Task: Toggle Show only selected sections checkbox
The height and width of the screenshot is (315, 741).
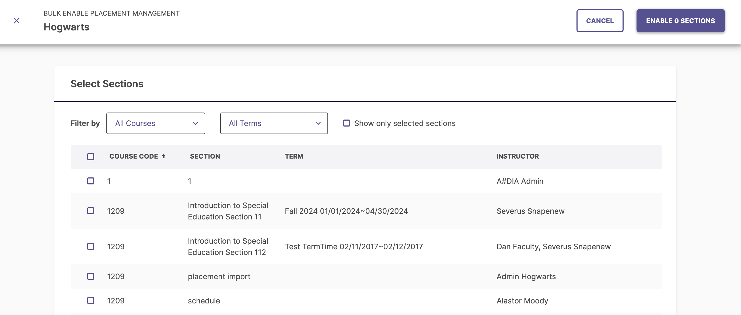Action: [346, 123]
